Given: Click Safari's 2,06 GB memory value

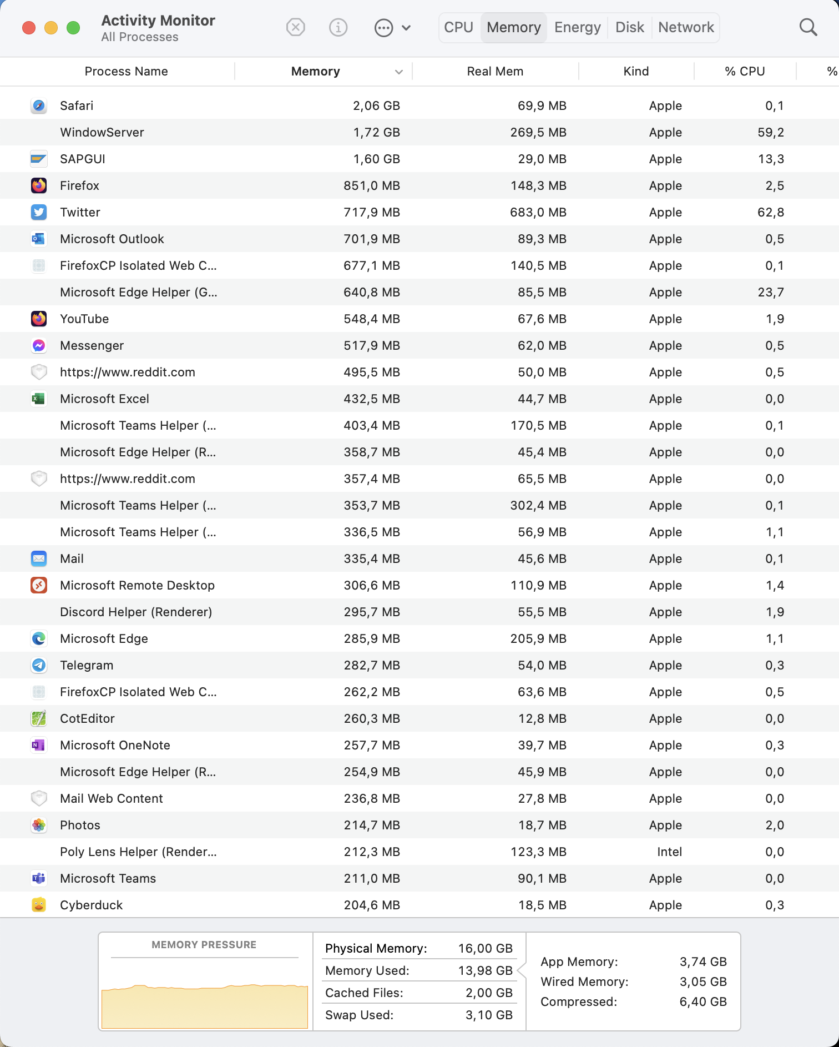Looking at the screenshot, I should [x=376, y=105].
